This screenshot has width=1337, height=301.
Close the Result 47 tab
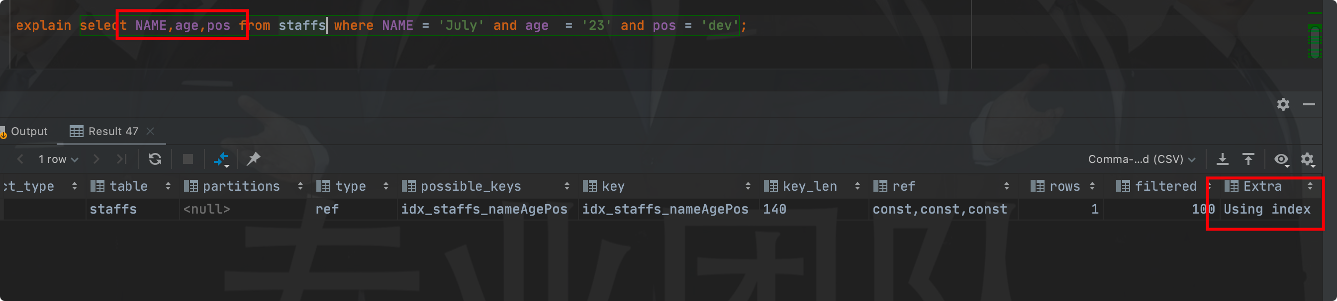coord(150,132)
